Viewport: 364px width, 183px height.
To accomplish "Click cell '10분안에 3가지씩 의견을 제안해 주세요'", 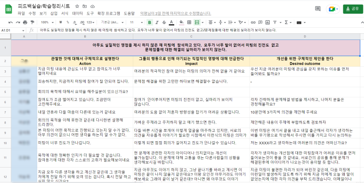I will [x=305, y=112].
